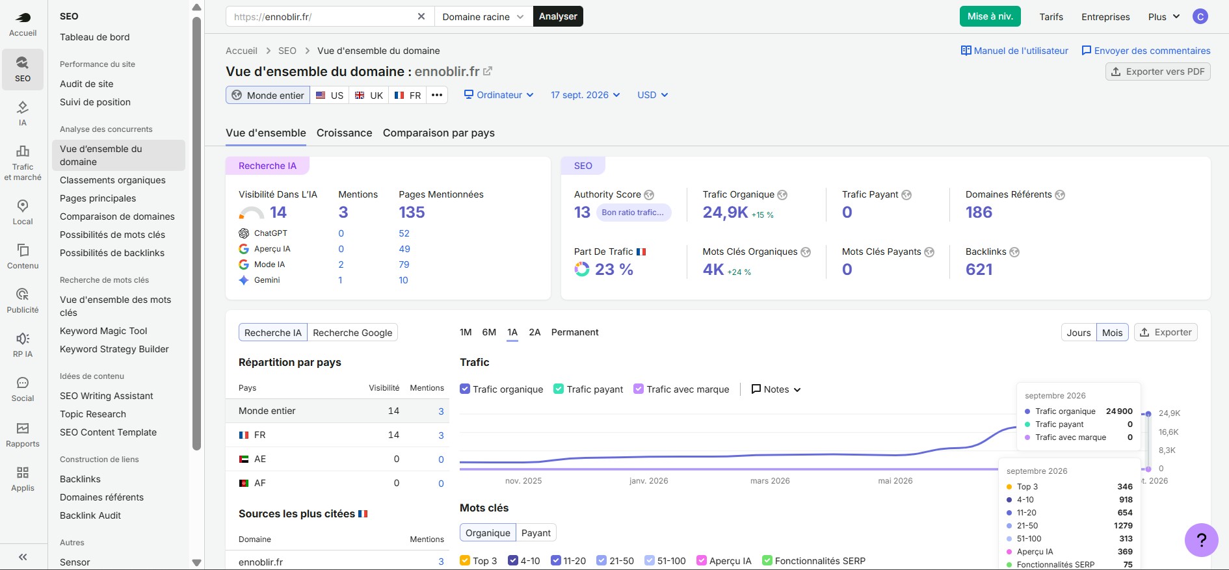Expand the Plus menu in header
The width and height of the screenshot is (1229, 570).
click(x=1164, y=17)
